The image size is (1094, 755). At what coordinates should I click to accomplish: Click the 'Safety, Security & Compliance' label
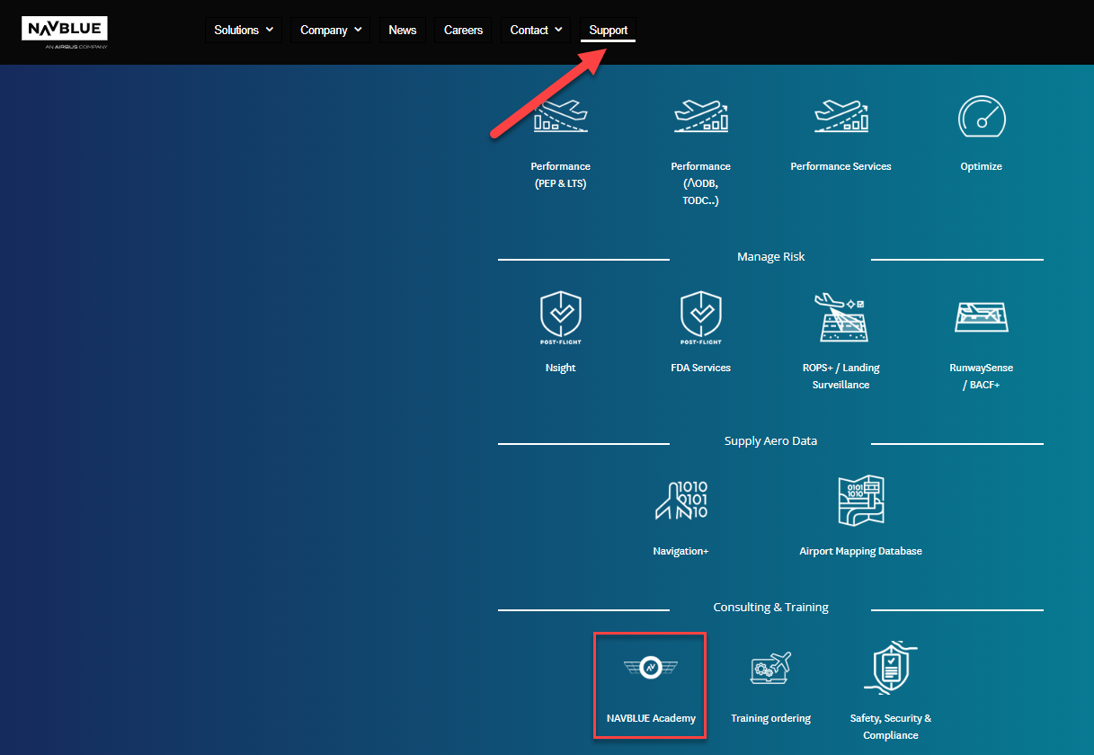[891, 726]
